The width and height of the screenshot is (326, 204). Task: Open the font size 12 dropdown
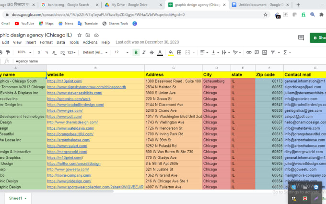[121, 52]
